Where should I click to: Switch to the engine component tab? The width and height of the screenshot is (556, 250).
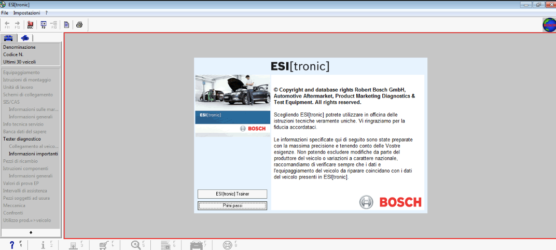[x=25, y=38]
